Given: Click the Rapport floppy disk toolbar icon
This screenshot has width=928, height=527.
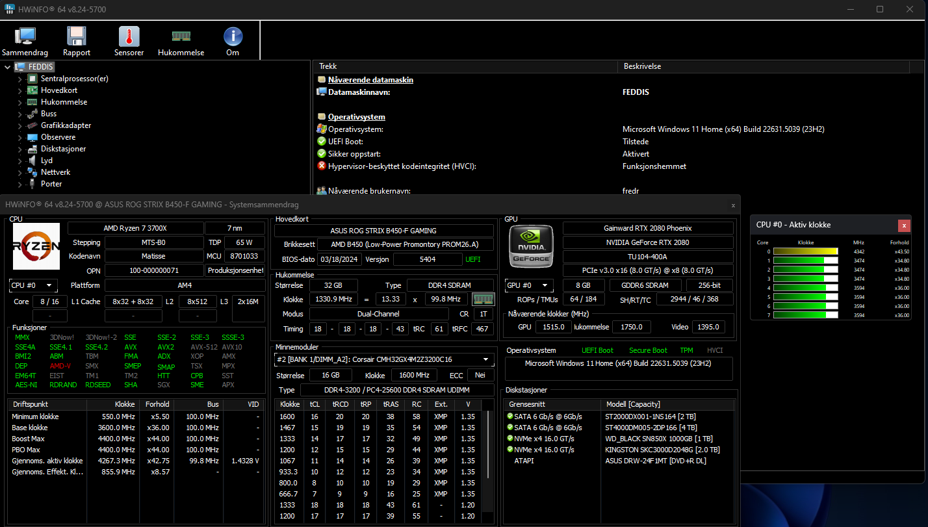Looking at the screenshot, I should [77, 36].
